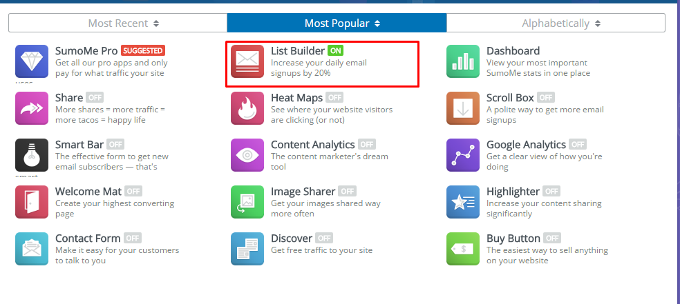Click text 'Get free traffic to your site'
Viewport: 680px width, 304px height.
tap(321, 250)
